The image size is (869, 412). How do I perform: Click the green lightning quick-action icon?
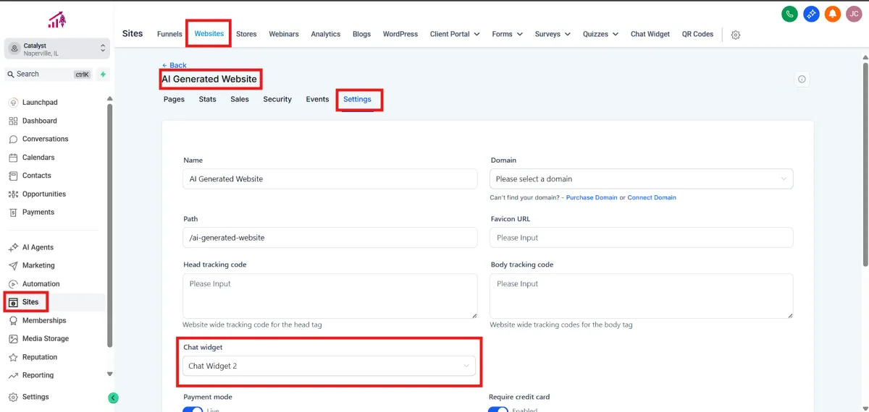[x=103, y=74]
